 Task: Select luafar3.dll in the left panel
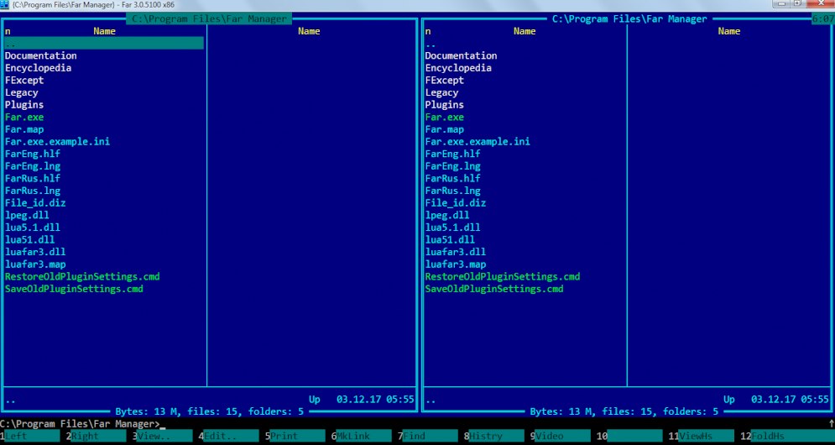tap(36, 252)
